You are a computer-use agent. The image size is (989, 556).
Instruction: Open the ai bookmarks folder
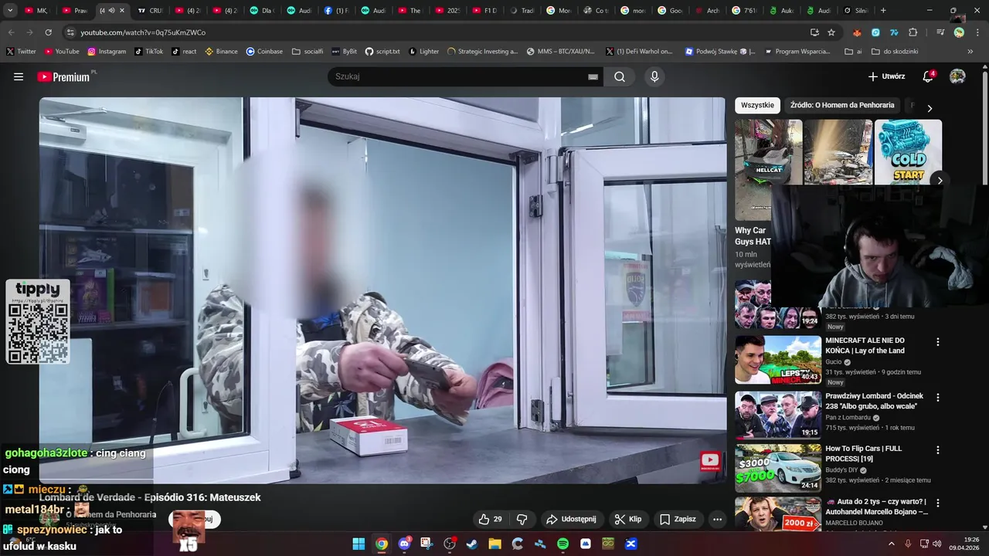coord(853,52)
